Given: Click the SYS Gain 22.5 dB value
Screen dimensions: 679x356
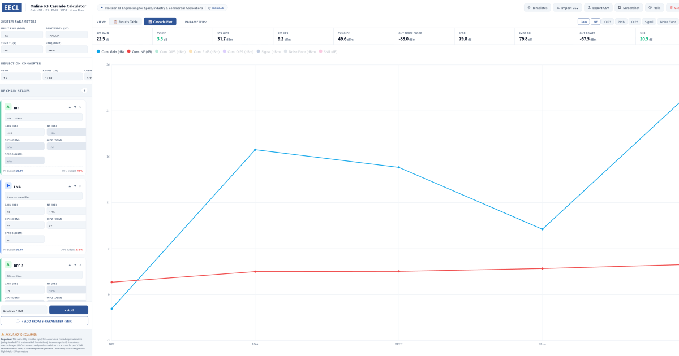Looking at the screenshot, I should [103, 39].
